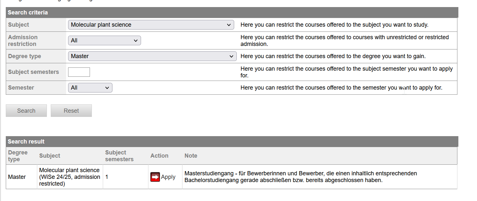
Task: Click the red arrow Apply icon
Action: (155, 177)
